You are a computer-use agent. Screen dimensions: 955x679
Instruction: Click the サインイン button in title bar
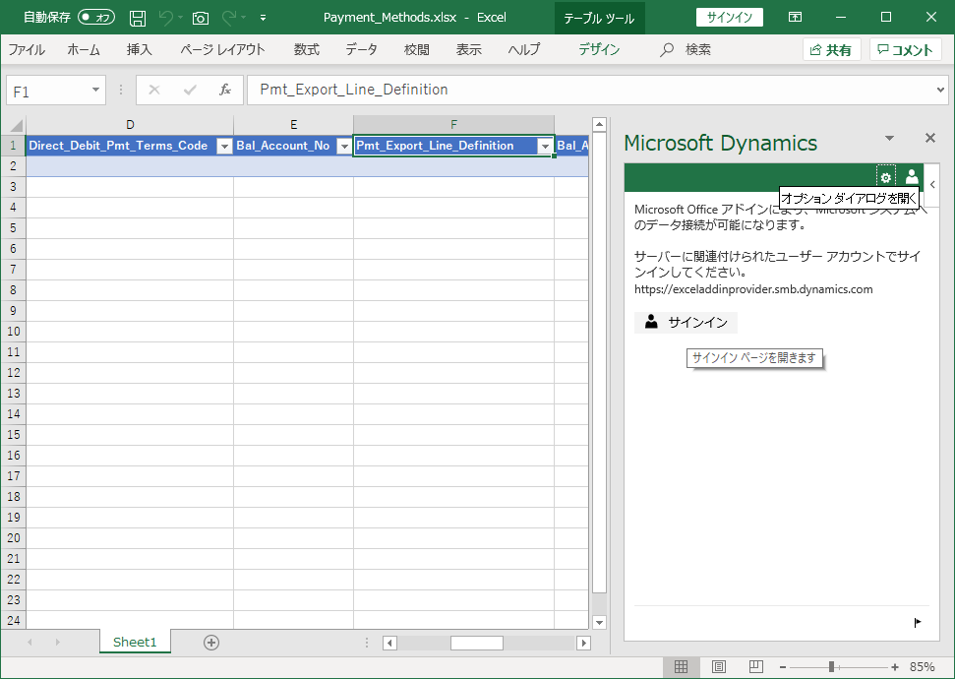pyautogui.click(x=730, y=17)
